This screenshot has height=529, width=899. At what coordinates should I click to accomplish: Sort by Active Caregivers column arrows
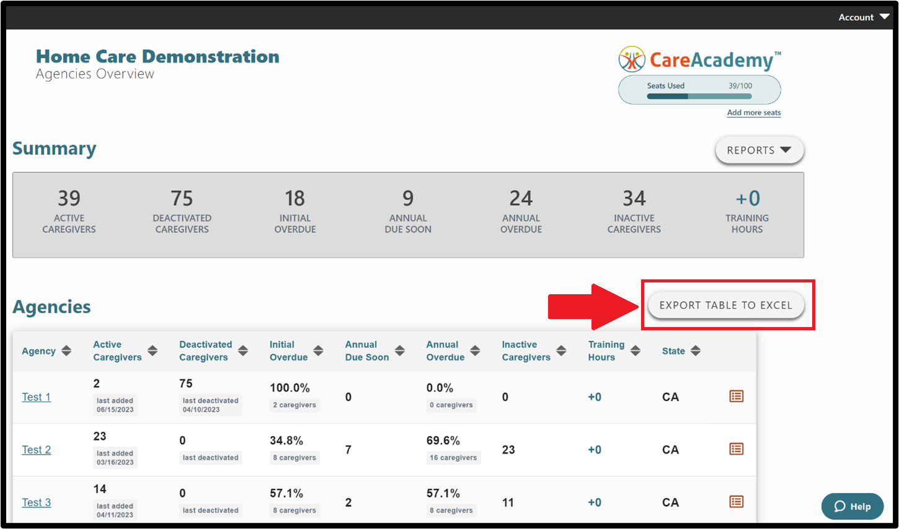[x=153, y=351]
